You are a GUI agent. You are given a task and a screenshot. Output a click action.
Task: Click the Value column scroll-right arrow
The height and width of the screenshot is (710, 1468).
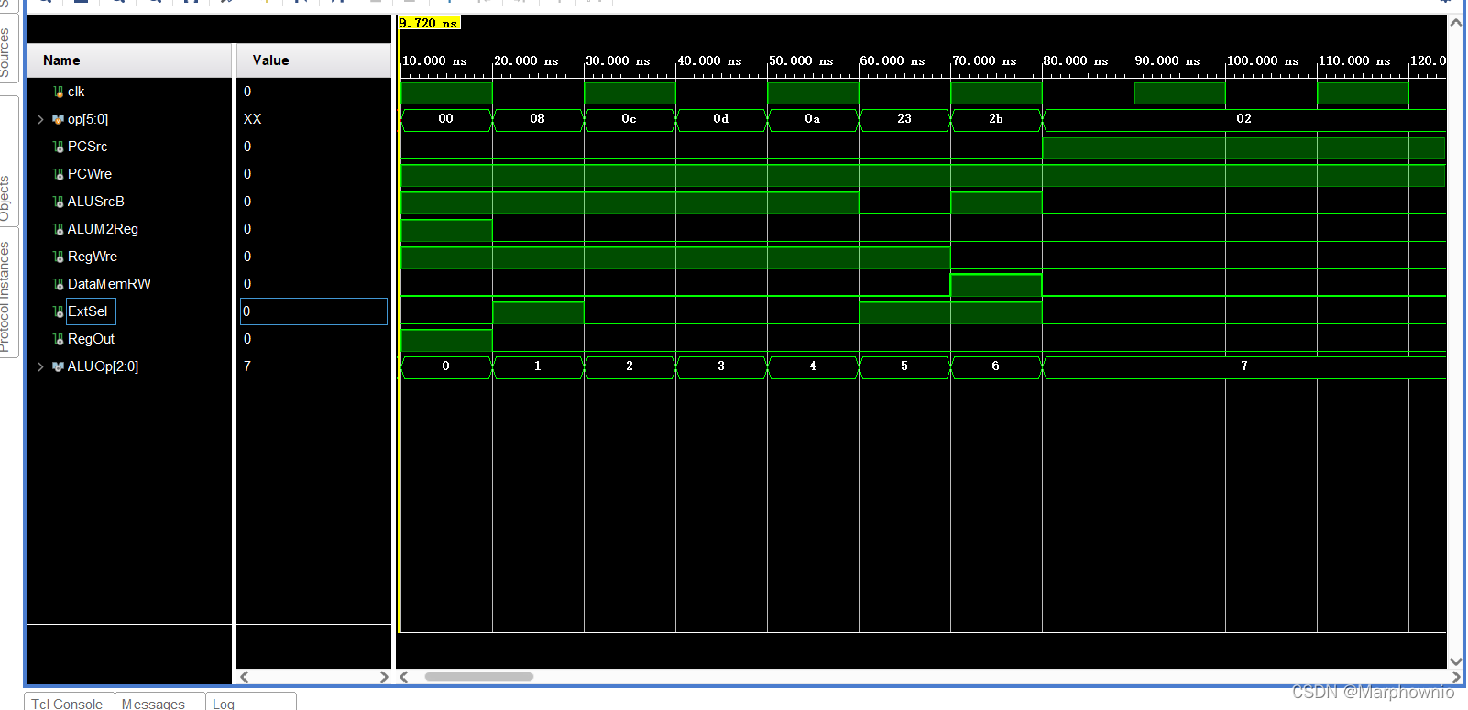384,677
